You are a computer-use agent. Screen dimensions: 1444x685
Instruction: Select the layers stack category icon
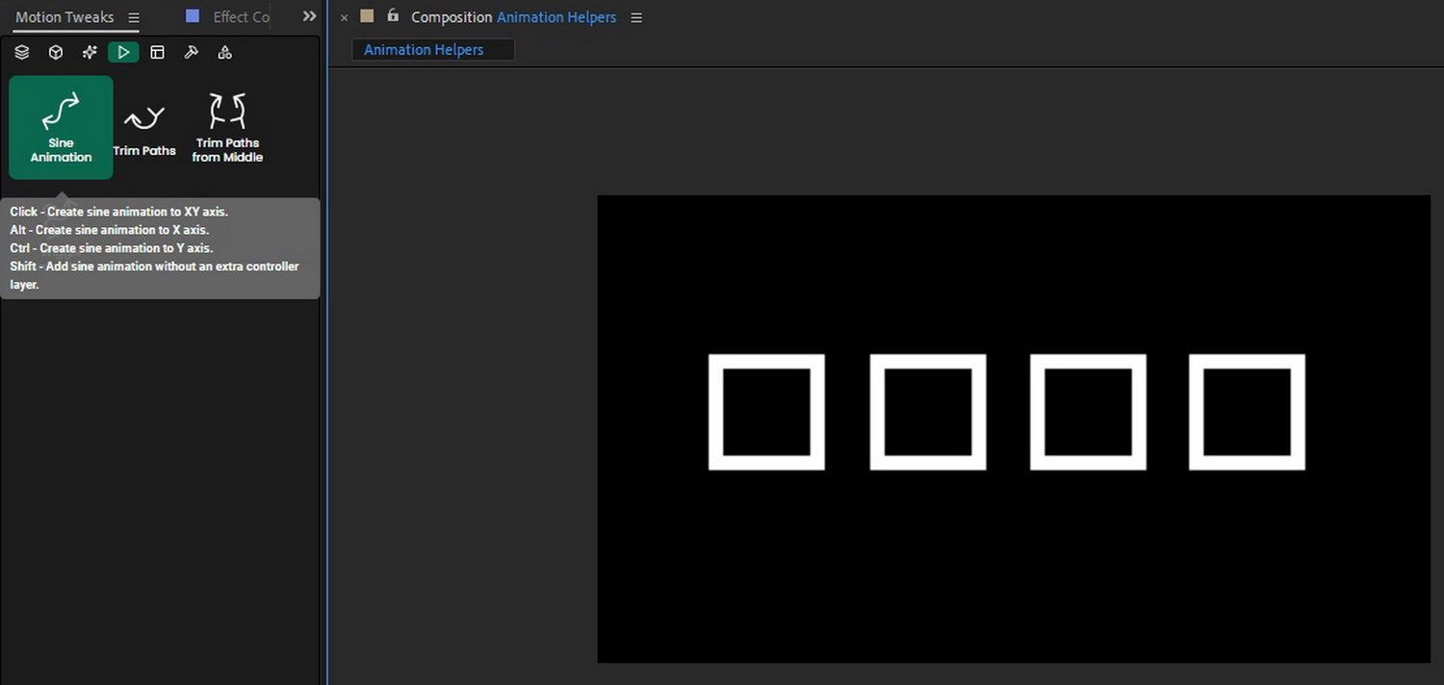21,52
